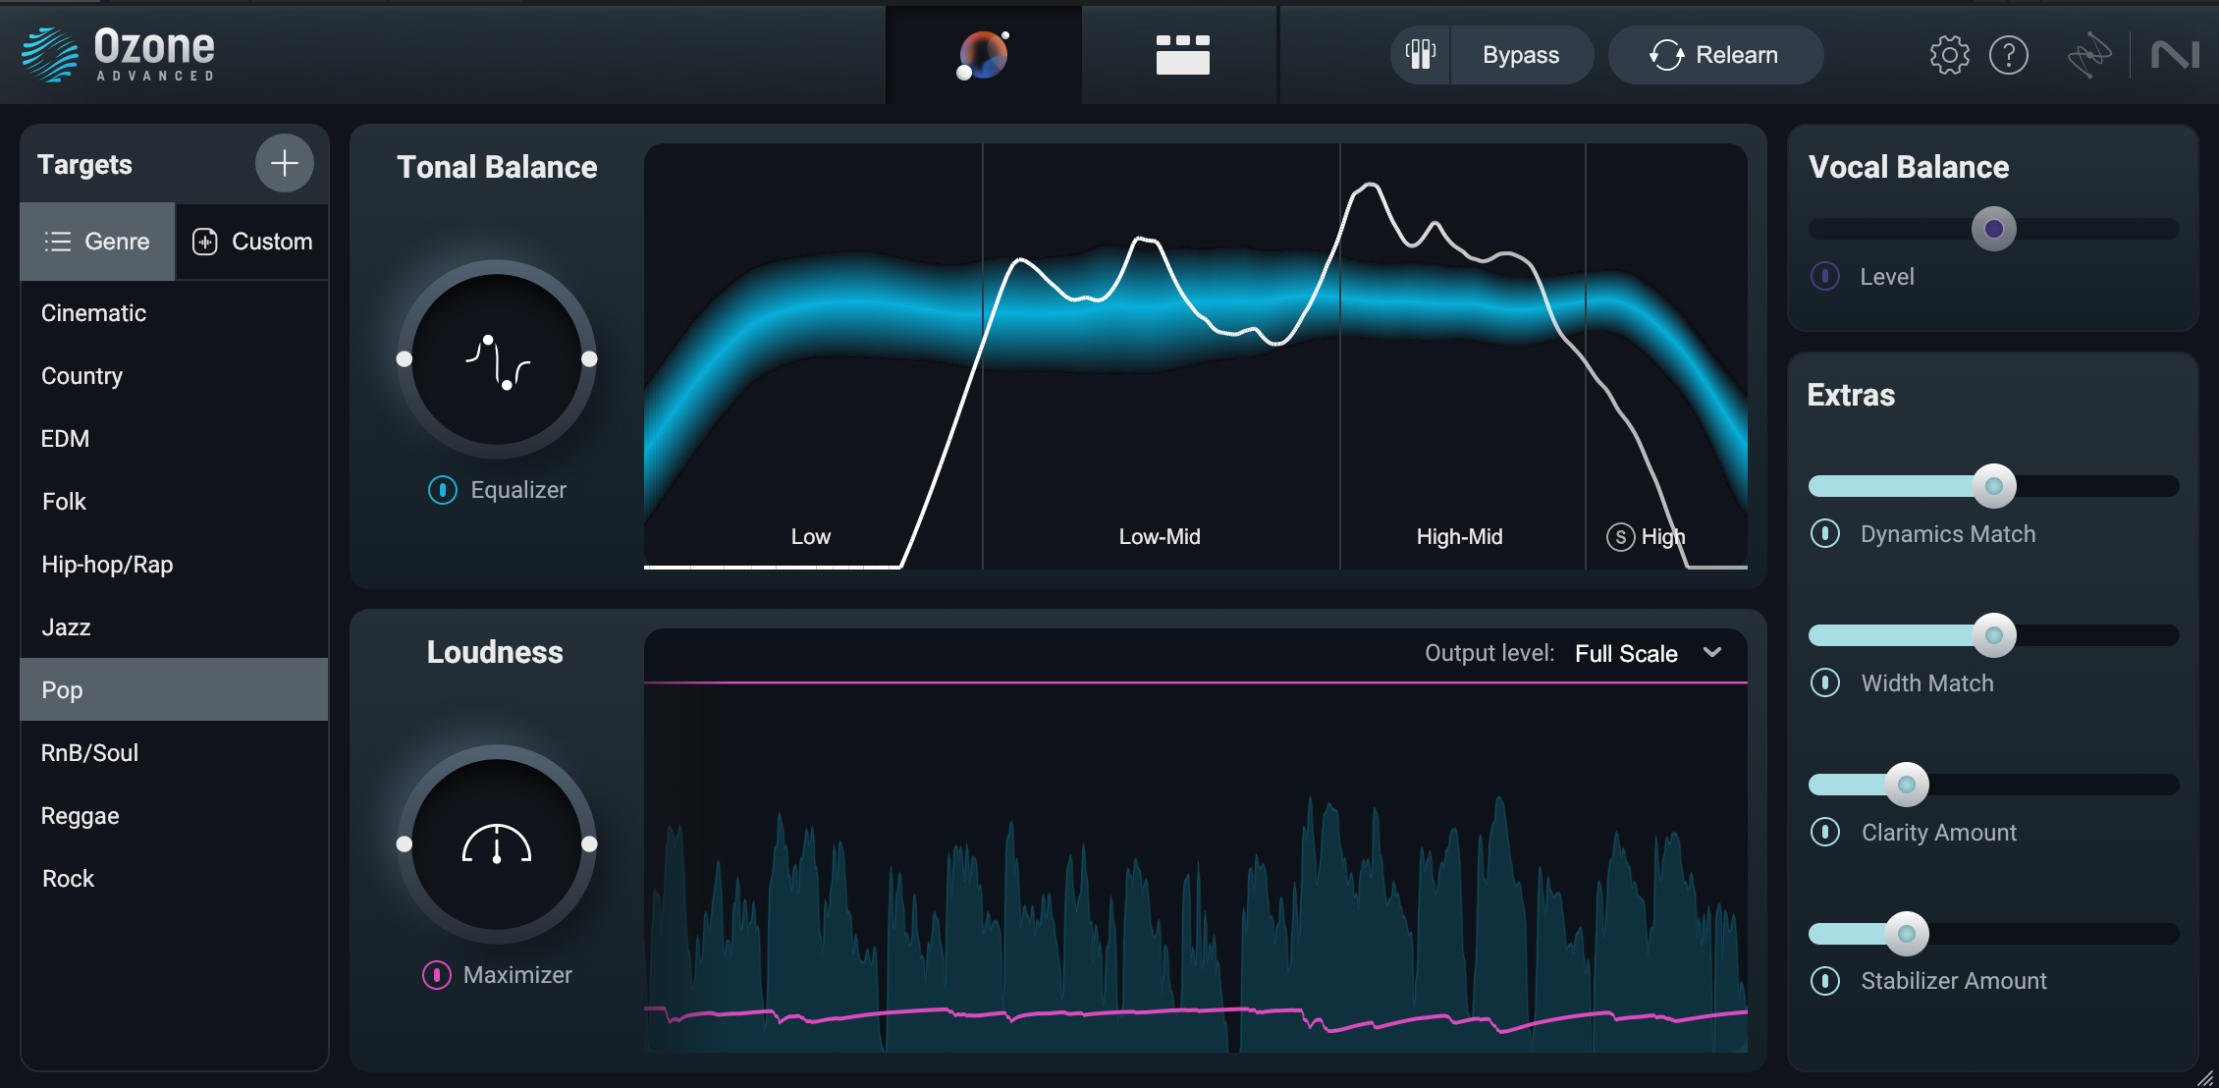Click the gain match icon beside Bypass

click(1421, 55)
